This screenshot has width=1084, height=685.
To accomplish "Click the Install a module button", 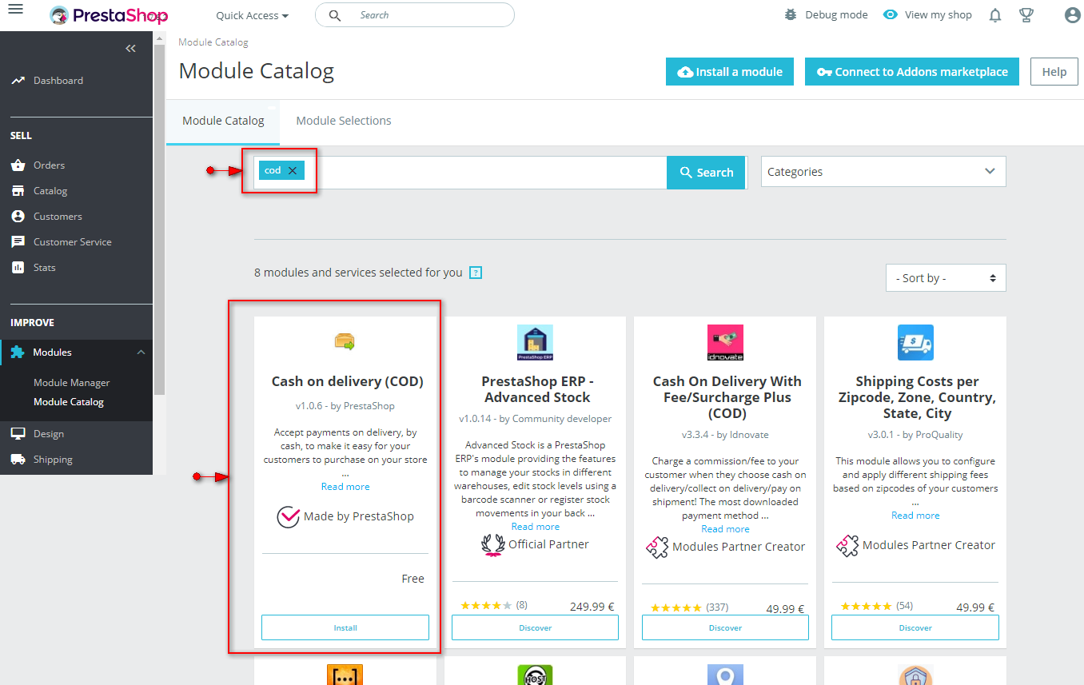I will click(x=730, y=72).
